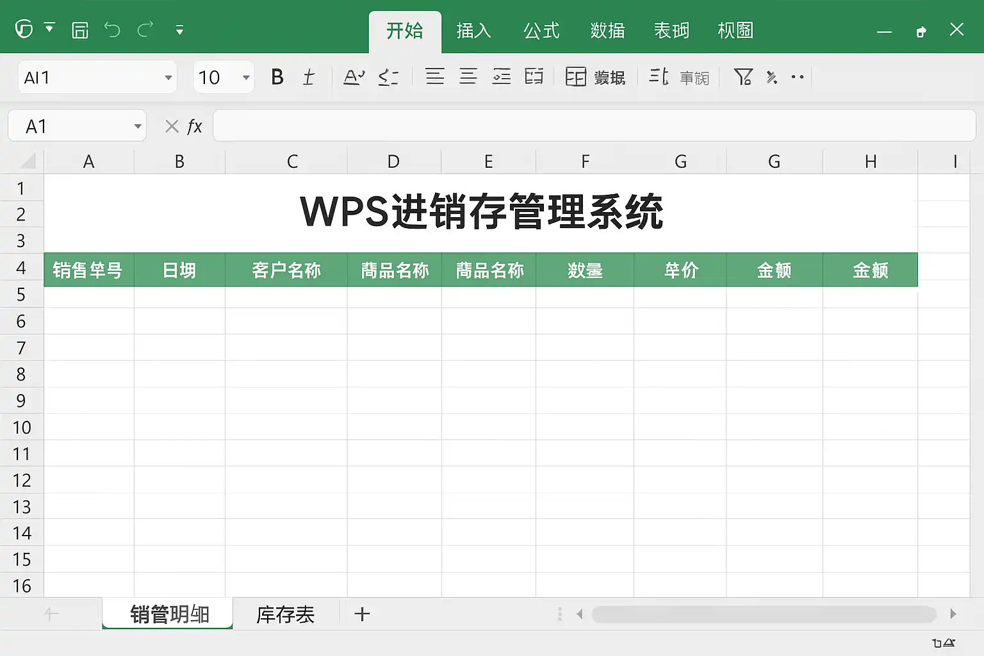Image resolution: width=984 pixels, height=656 pixels.
Task: Undo the last action
Action: (112, 30)
